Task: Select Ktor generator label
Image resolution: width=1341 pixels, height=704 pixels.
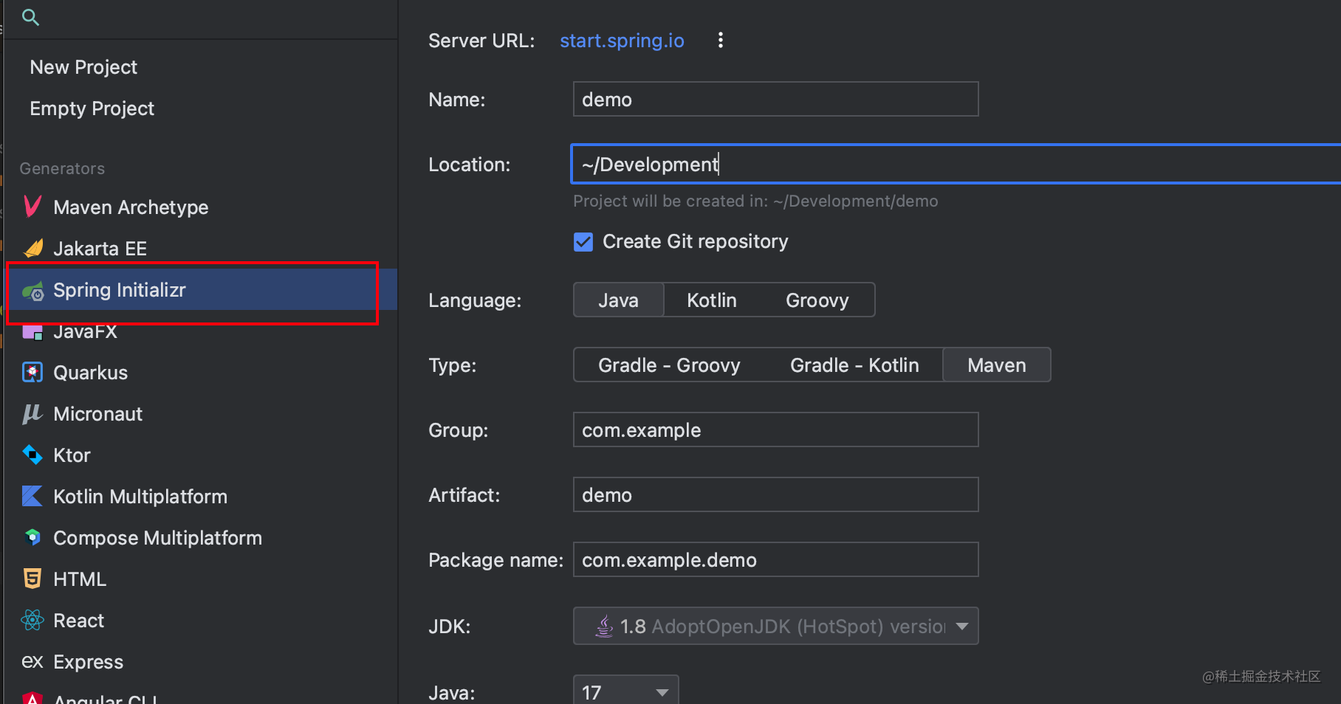Action: click(x=72, y=455)
